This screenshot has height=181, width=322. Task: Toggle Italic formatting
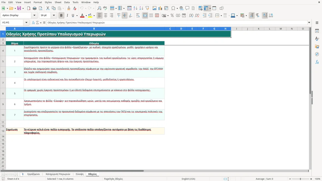[67, 16]
